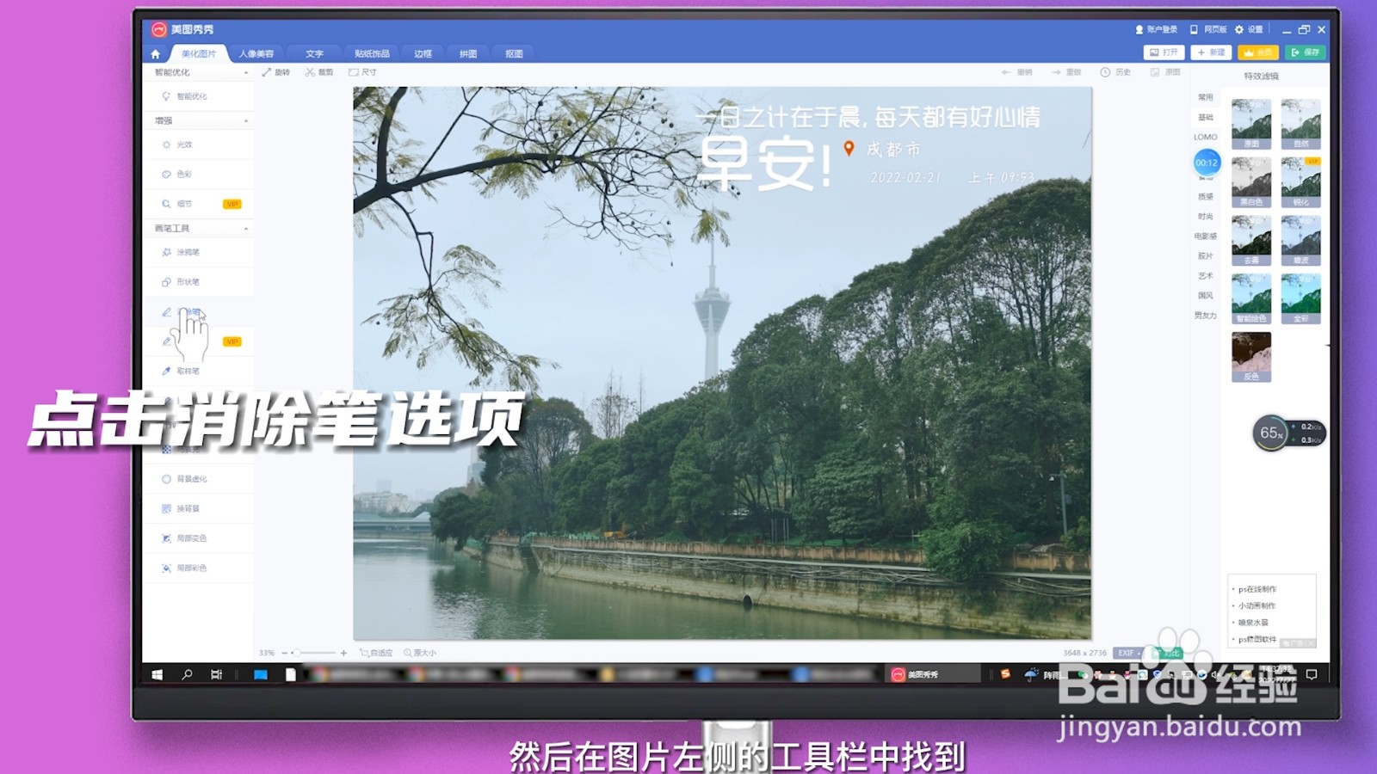Click the 旋转 rotate tool in toolbar

coord(275,73)
